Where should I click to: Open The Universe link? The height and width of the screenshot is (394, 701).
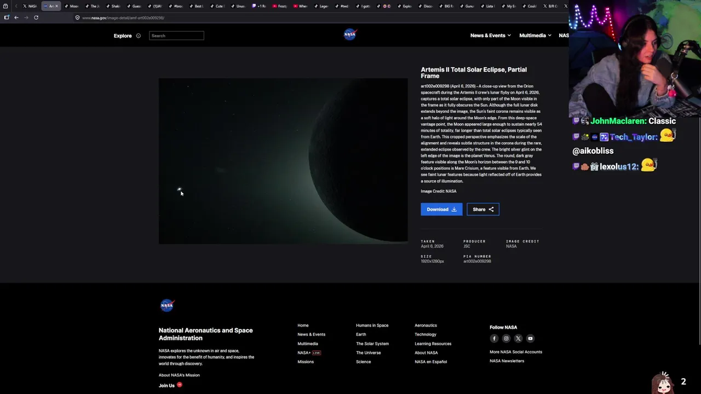[368, 353]
